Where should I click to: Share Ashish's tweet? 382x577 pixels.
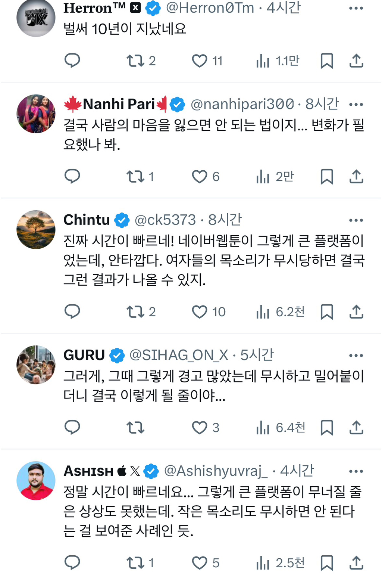click(357, 563)
